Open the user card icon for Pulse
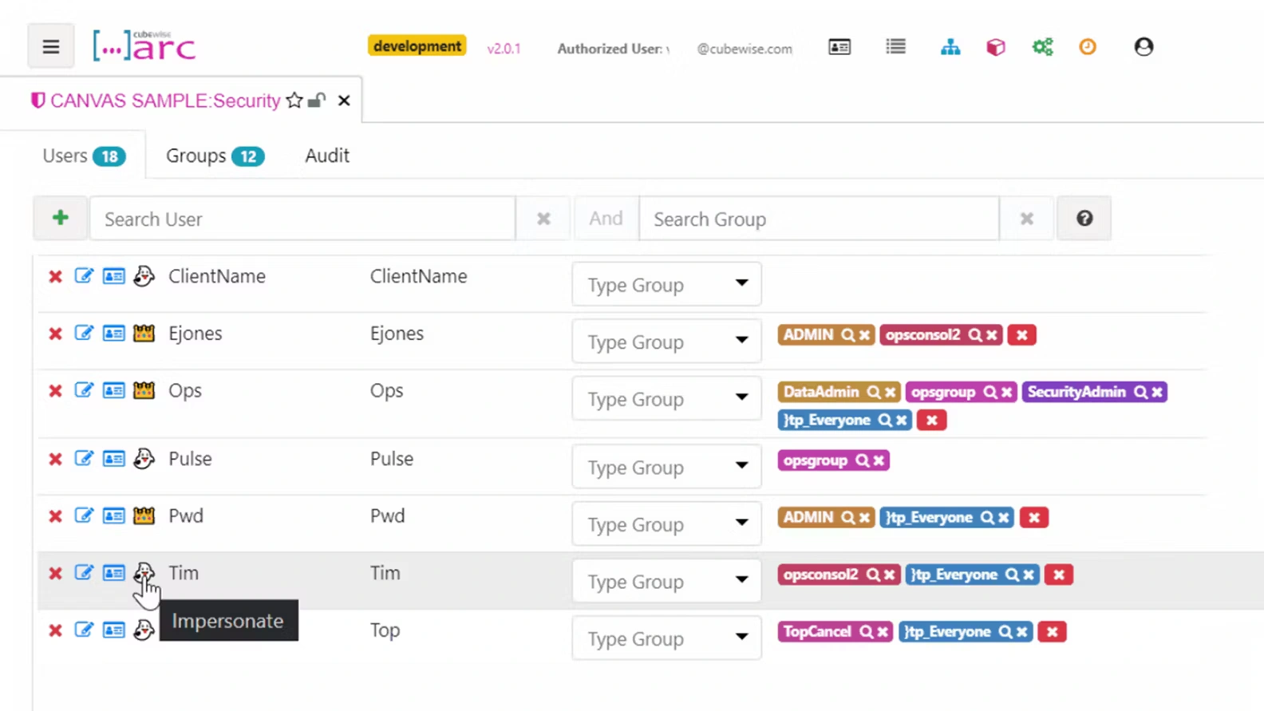 tap(113, 459)
